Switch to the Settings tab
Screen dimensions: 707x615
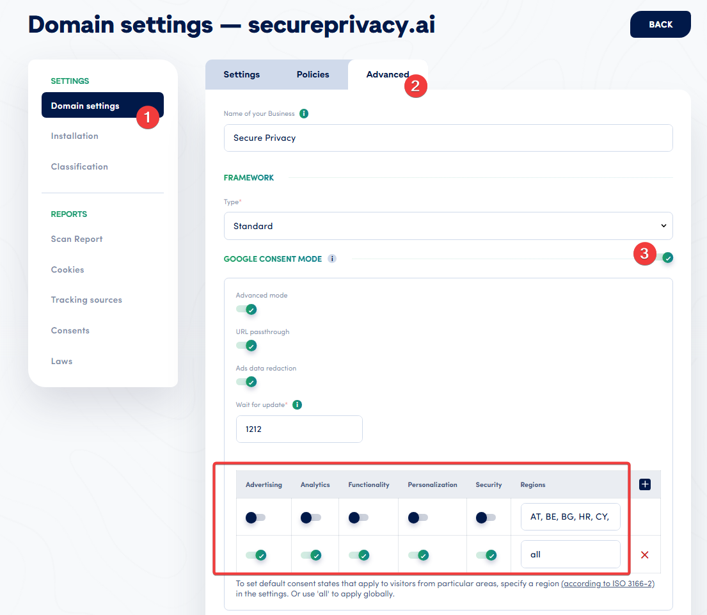[241, 74]
